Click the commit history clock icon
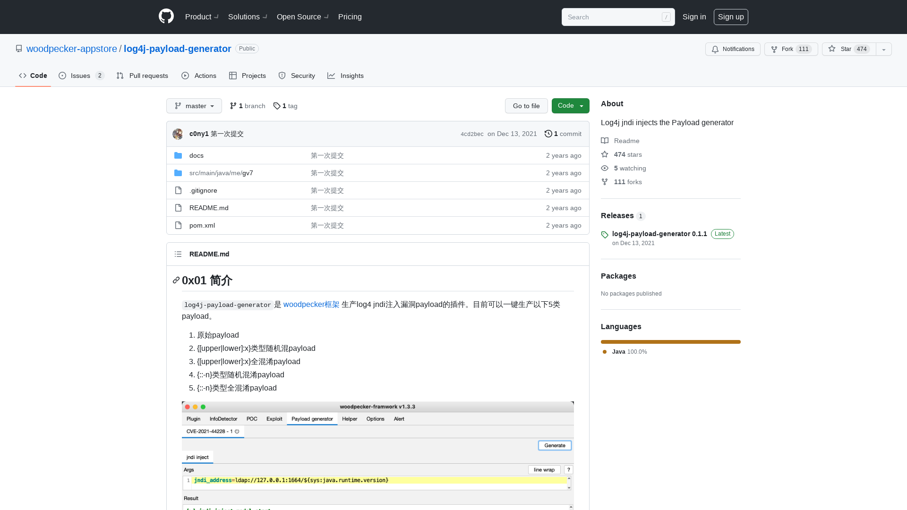 pyautogui.click(x=548, y=134)
